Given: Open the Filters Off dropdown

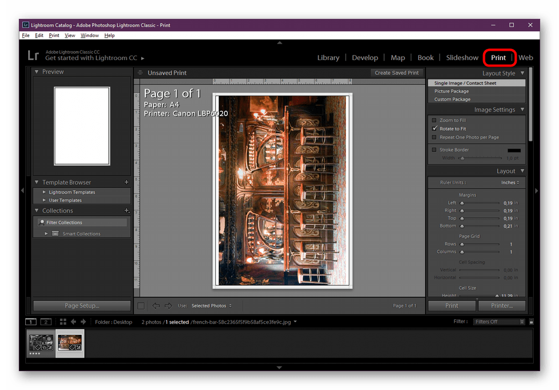Looking at the screenshot, I should click(499, 322).
